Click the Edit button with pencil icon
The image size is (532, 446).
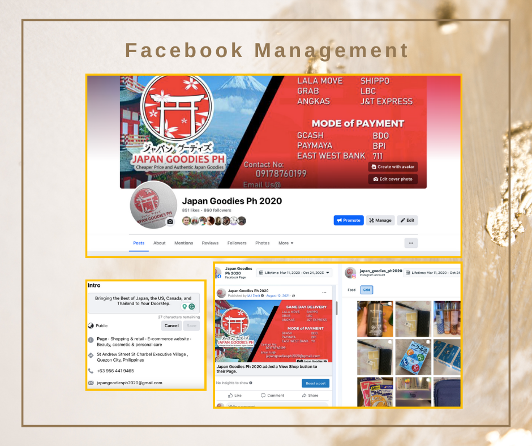407,220
